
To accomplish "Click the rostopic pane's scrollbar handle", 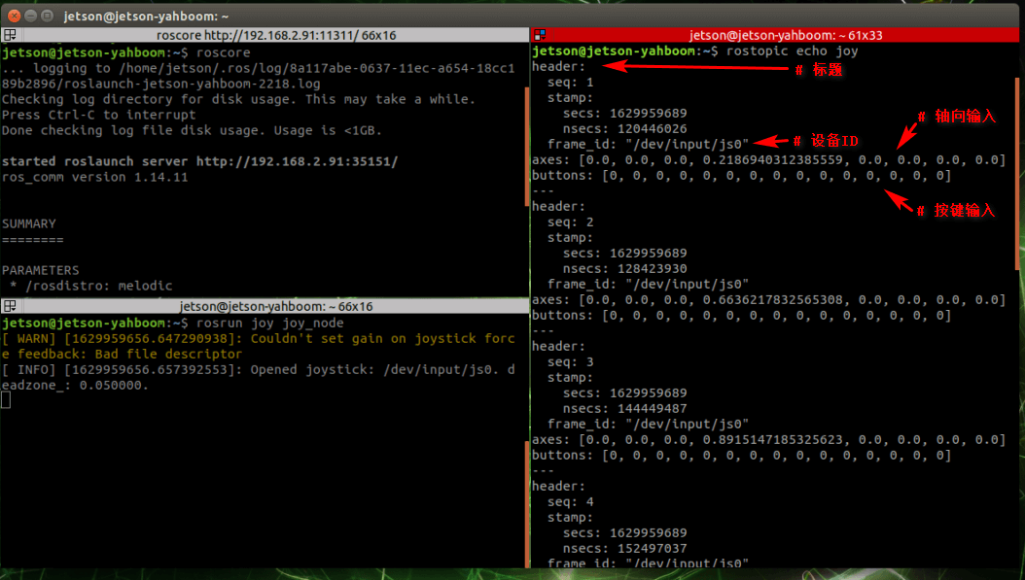I will coord(1017,174).
